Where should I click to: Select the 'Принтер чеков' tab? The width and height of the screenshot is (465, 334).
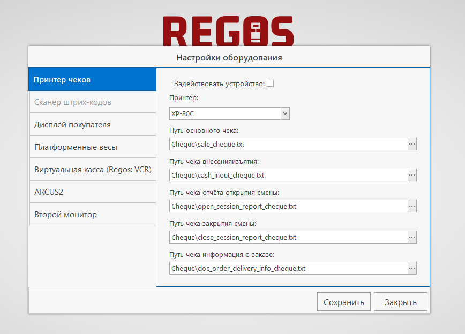pos(92,79)
